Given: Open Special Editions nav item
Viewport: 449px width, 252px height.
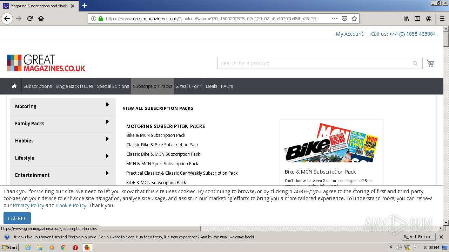Looking at the screenshot, I should click(x=113, y=86).
